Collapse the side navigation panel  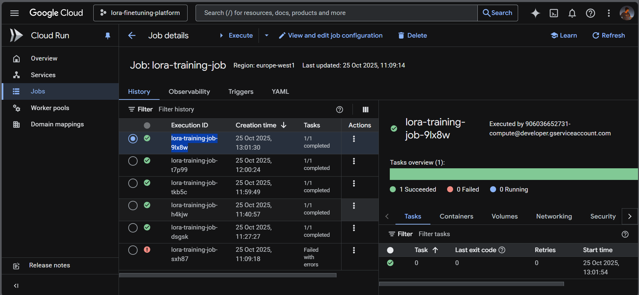(x=16, y=286)
